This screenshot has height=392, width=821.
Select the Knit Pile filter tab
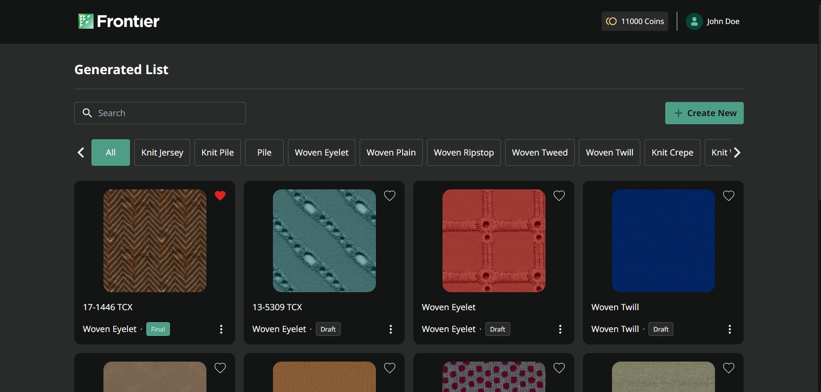(x=218, y=153)
